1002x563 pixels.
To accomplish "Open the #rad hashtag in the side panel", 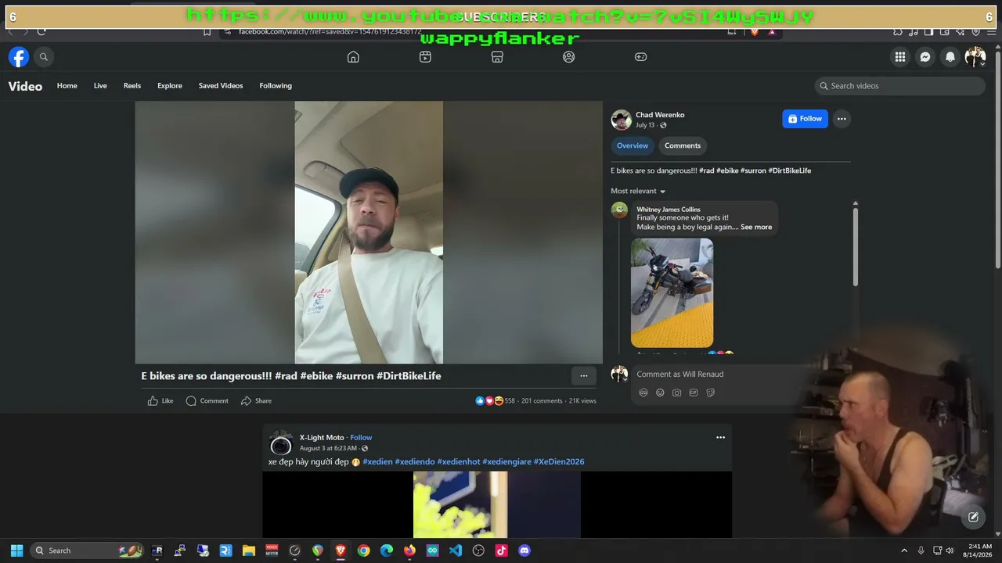I will (x=707, y=170).
